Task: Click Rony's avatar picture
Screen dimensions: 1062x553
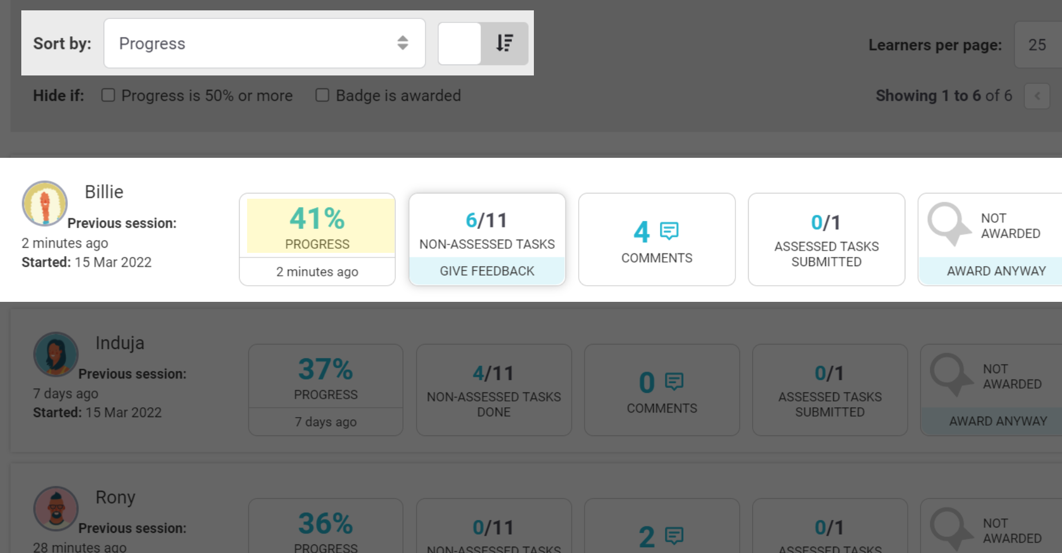Action: pyautogui.click(x=55, y=509)
